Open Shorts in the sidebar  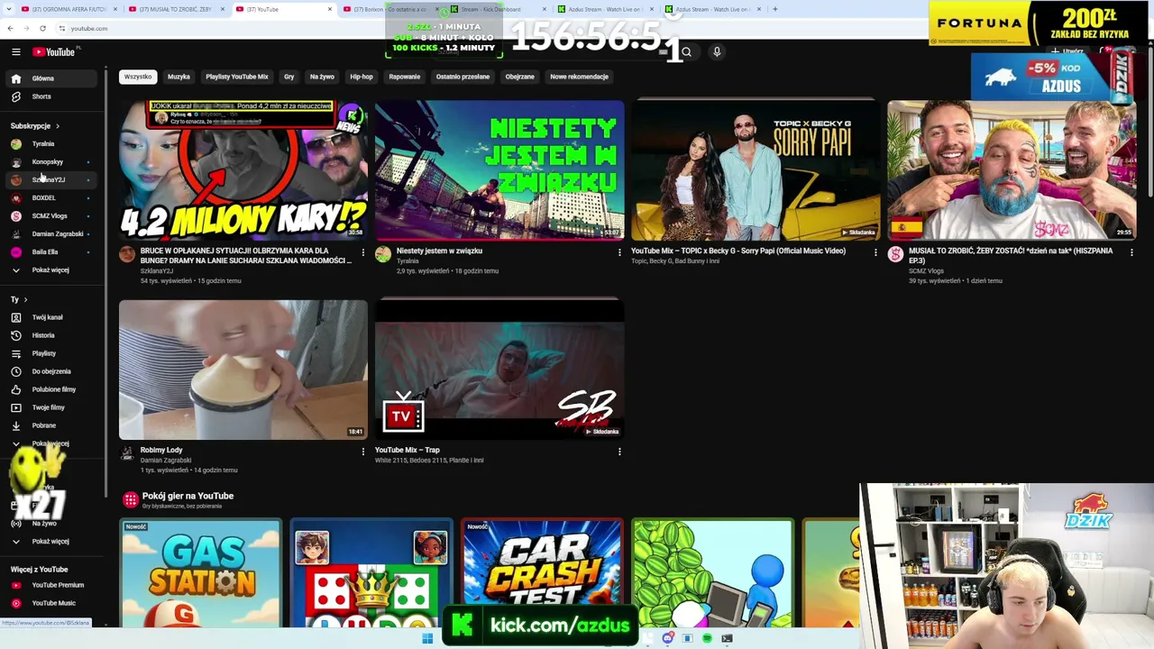pos(51,96)
